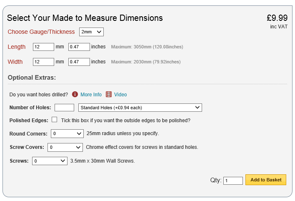Viewport: 295px width, 201px height.
Task: Click the Select Your Made to Measure heading
Action: (85, 18)
